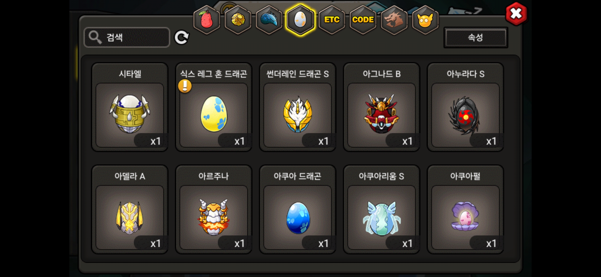
Task: Open the 속성 attribute filter button
Action: [476, 37]
